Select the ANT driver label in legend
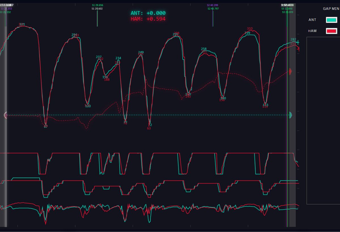Viewport: 340px width, 232px height. [x=312, y=20]
